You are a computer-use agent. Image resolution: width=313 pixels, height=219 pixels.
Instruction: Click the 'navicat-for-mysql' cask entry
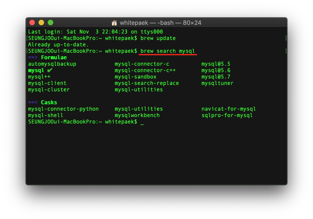(x=229, y=109)
